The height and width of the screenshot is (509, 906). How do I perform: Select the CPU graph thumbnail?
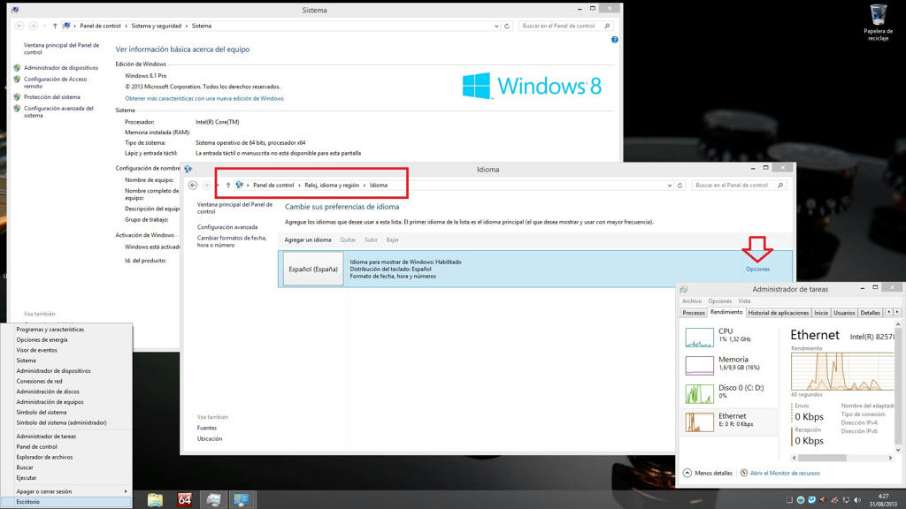coord(699,337)
